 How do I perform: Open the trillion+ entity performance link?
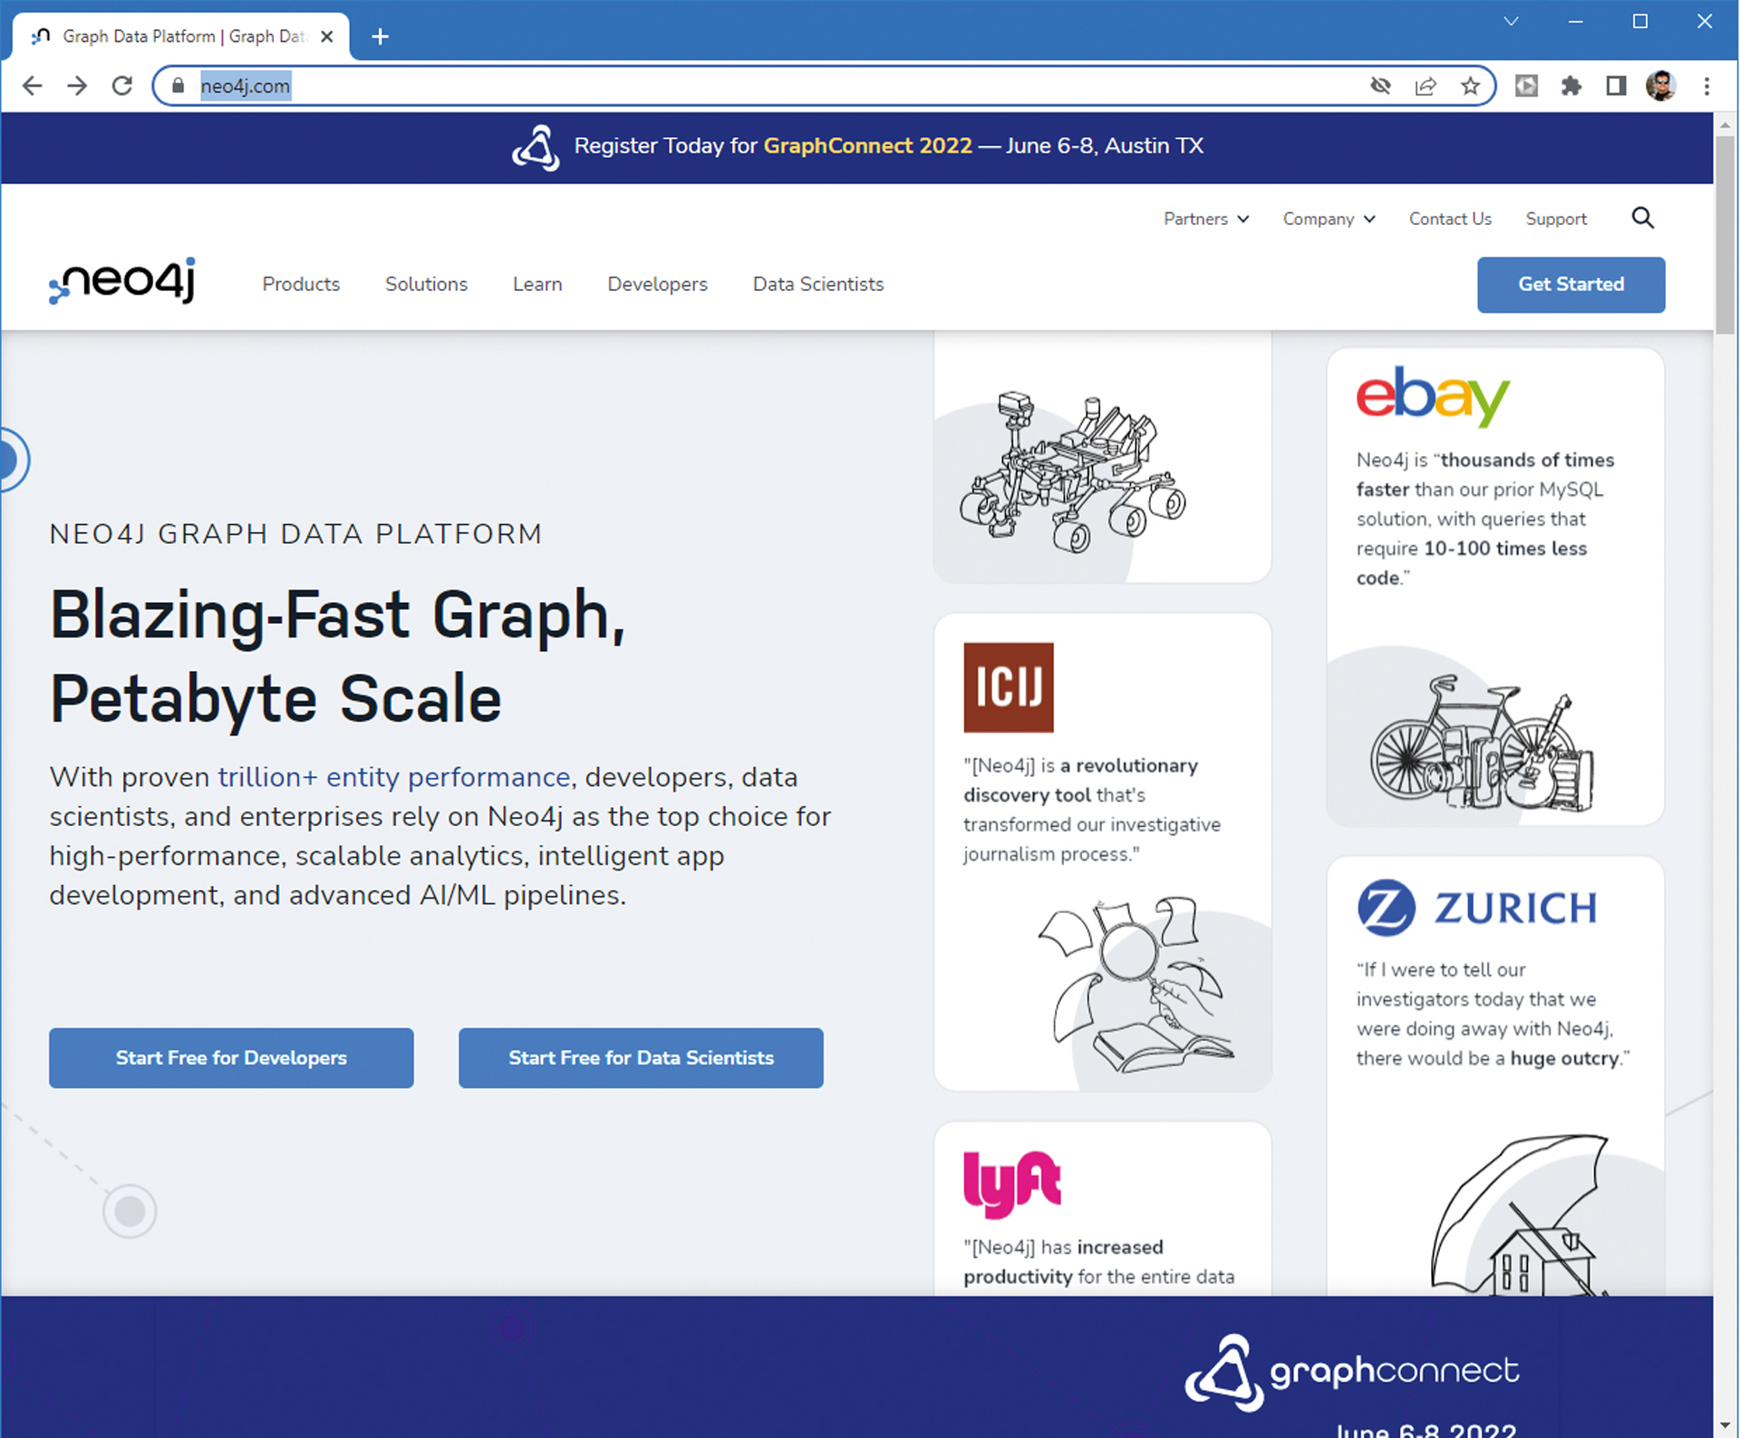tap(393, 777)
